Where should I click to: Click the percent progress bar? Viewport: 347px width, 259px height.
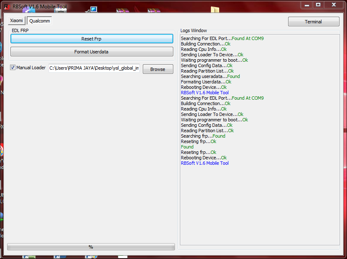(91, 247)
